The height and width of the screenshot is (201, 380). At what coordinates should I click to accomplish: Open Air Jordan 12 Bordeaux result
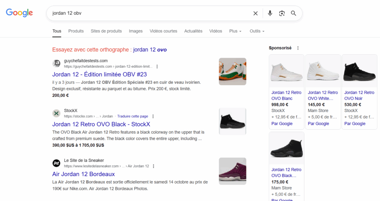tap(83, 174)
